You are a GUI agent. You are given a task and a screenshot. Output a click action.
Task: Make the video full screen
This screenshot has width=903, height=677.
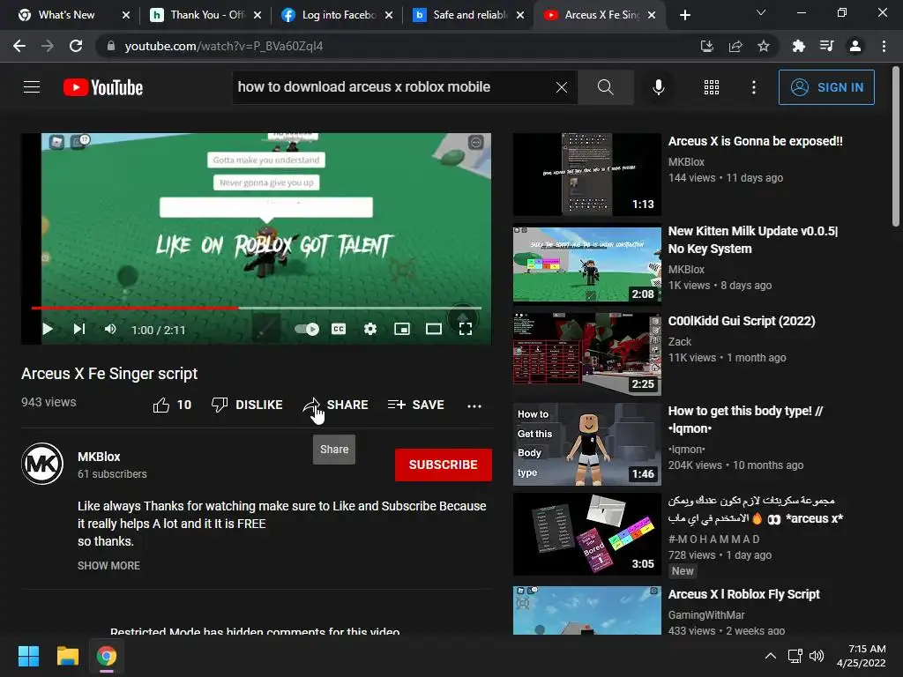point(466,329)
